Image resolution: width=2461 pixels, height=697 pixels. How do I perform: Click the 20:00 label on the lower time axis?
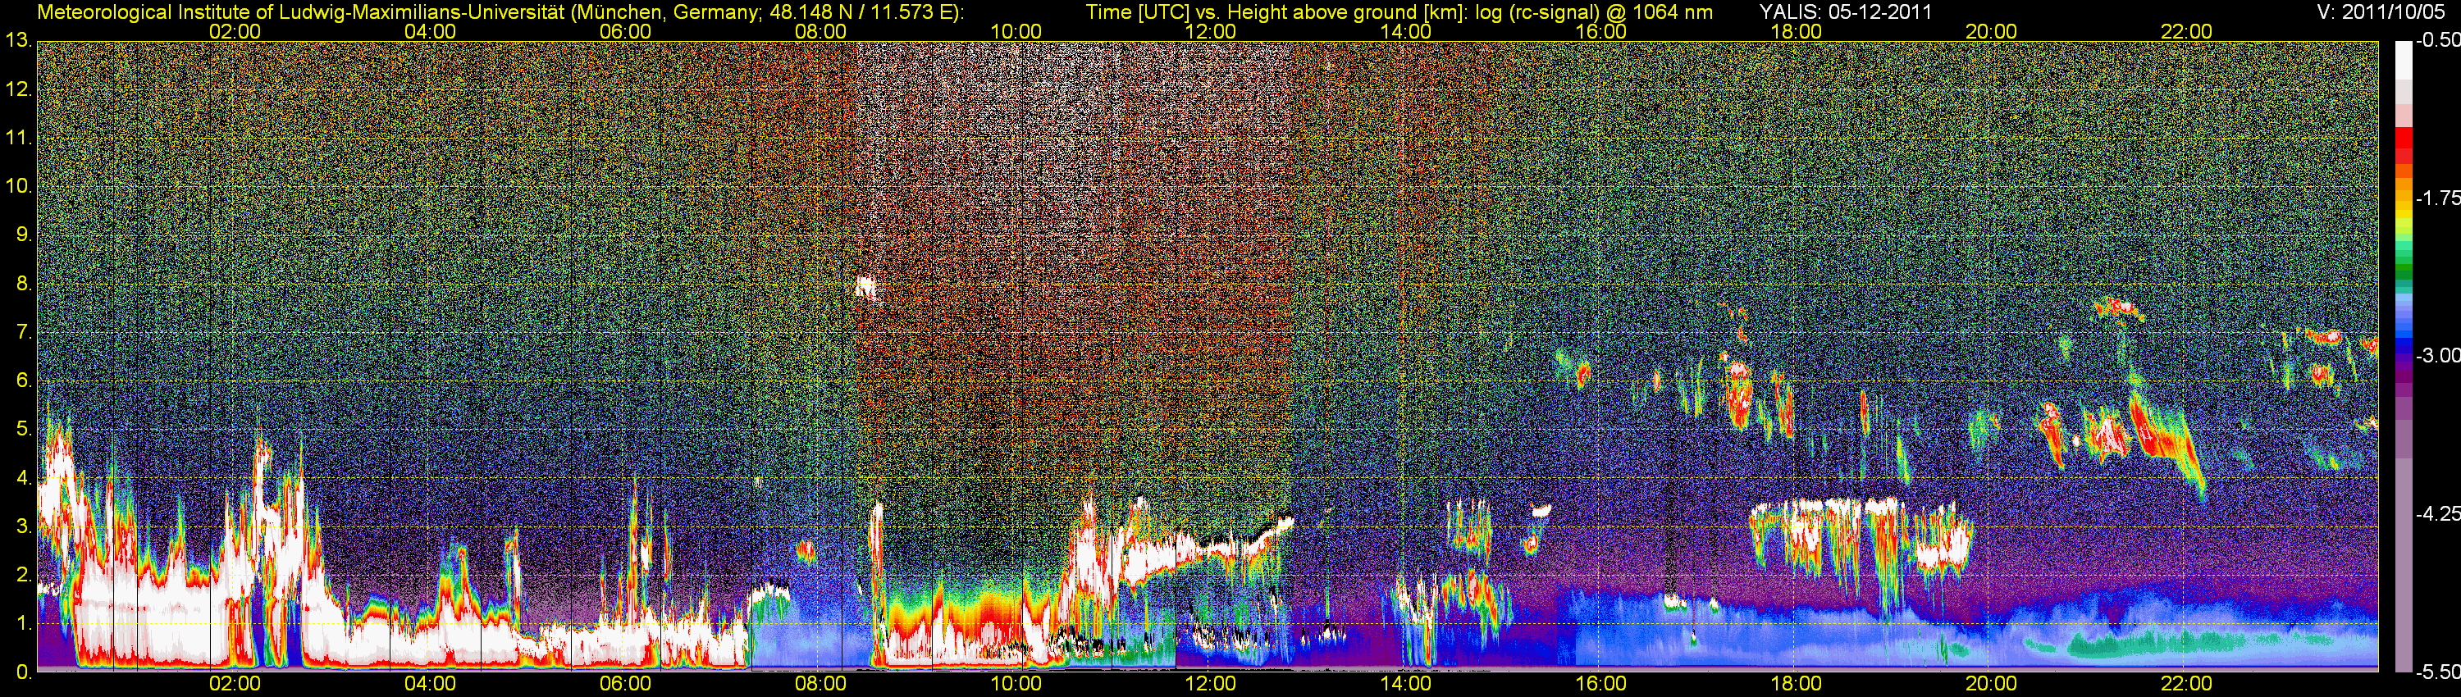[x=1991, y=685]
